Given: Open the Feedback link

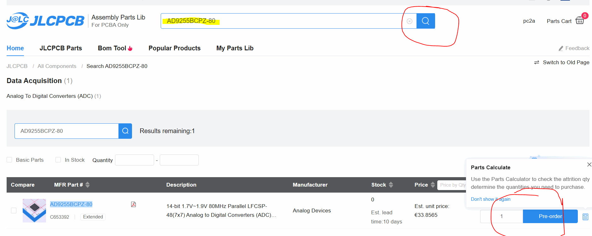Looking at the screenshot, I should coord(577,48).
